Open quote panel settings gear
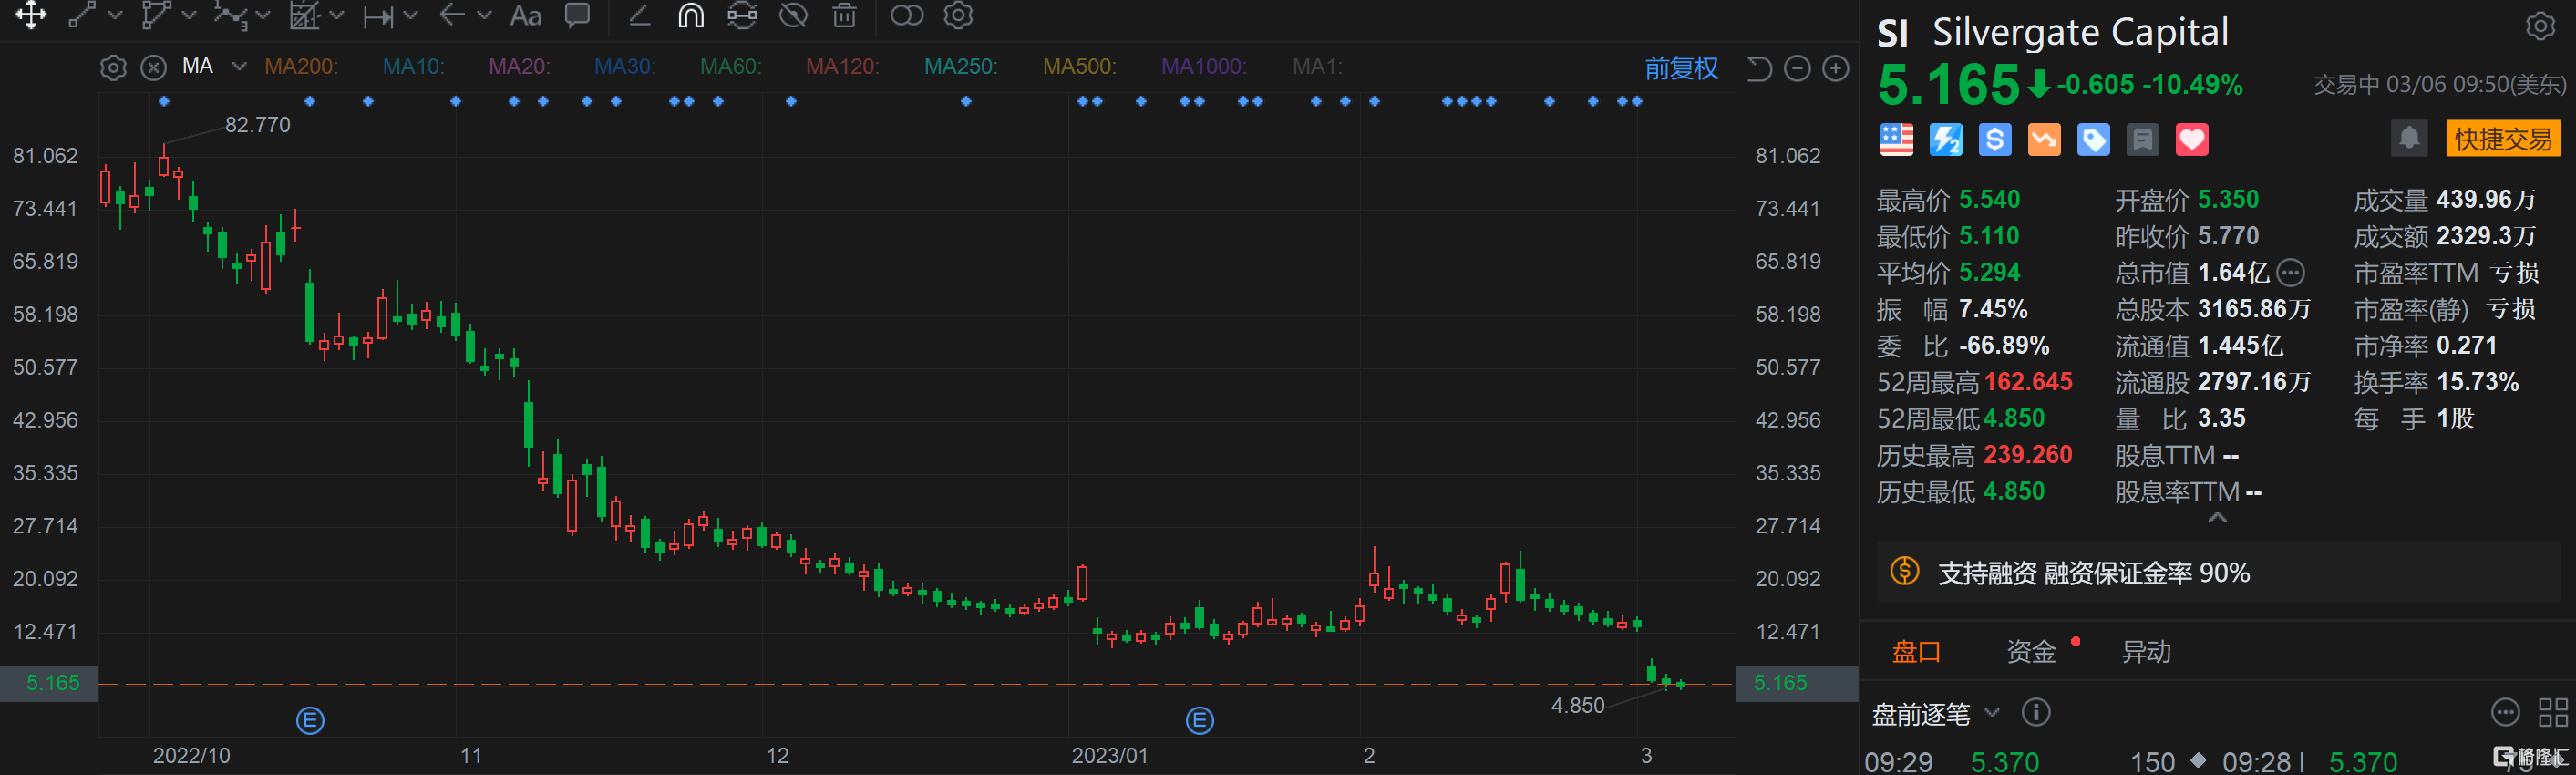Viewport: 2576px width, 775px height. tap(2541, 26)
